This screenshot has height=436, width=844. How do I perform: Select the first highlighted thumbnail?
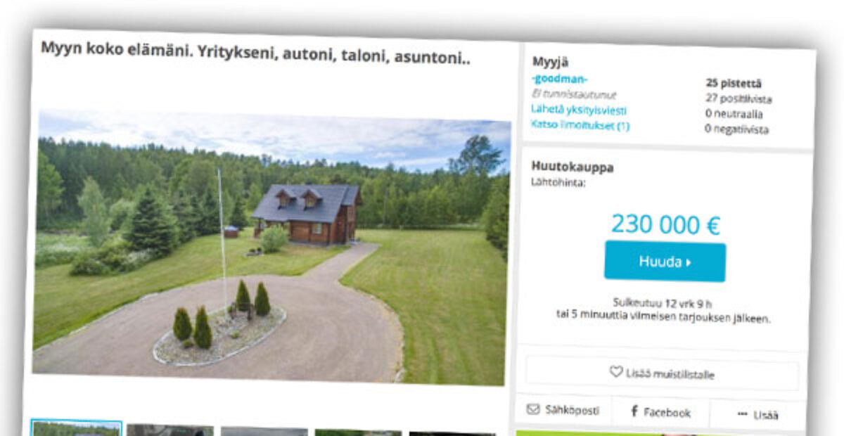coord(76,428)
